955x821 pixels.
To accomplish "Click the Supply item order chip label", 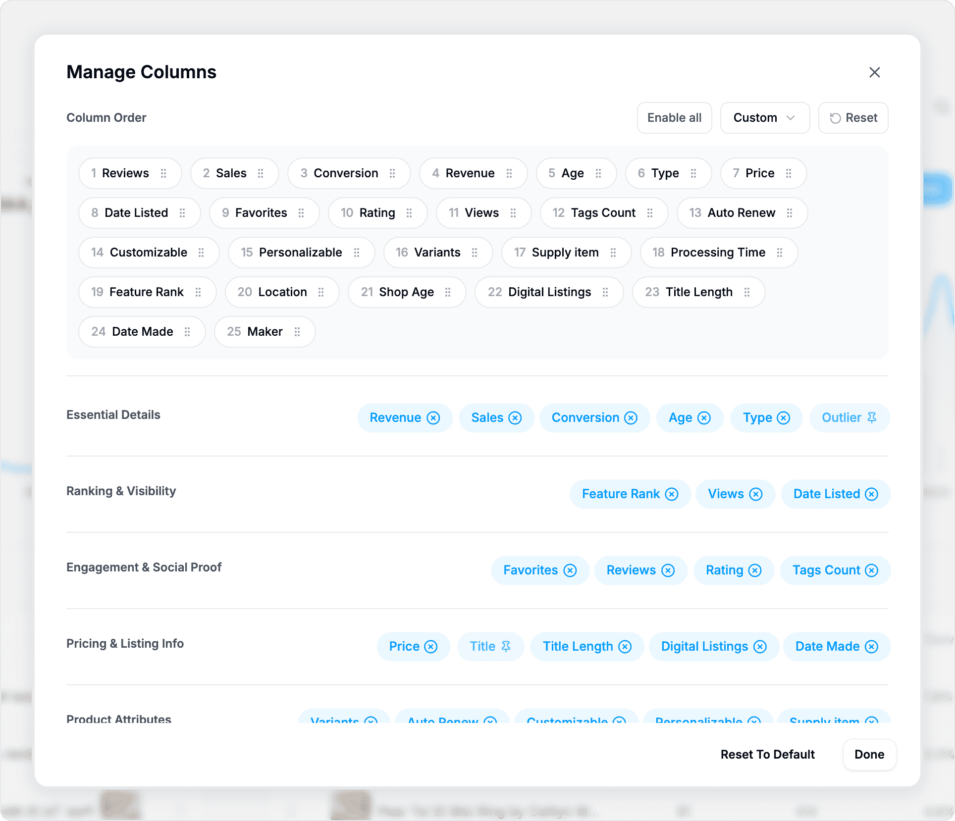I will [x=565, y=253].
